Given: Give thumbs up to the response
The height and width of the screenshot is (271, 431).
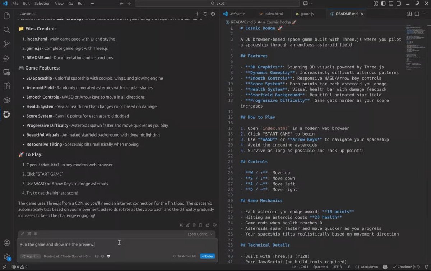Looking at the screenshot, I should pyautogui.click(x=208, y=225).
